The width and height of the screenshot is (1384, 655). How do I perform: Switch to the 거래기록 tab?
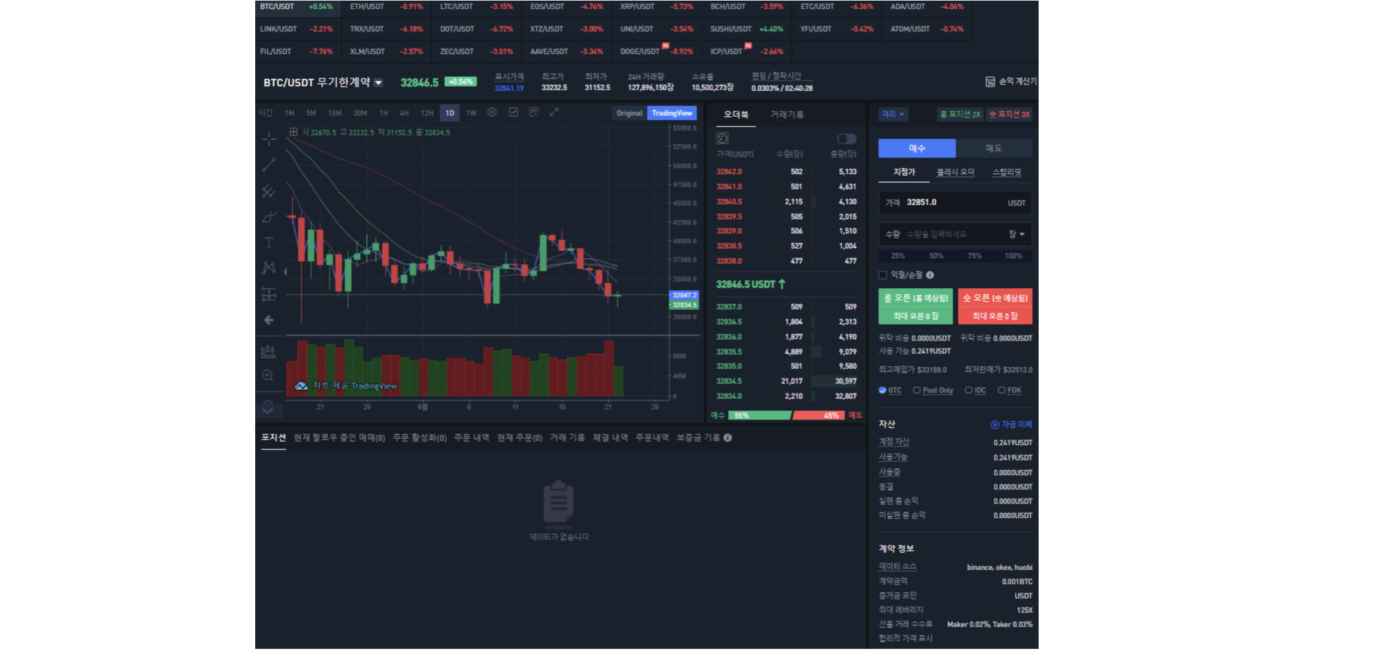coord(788,114)
